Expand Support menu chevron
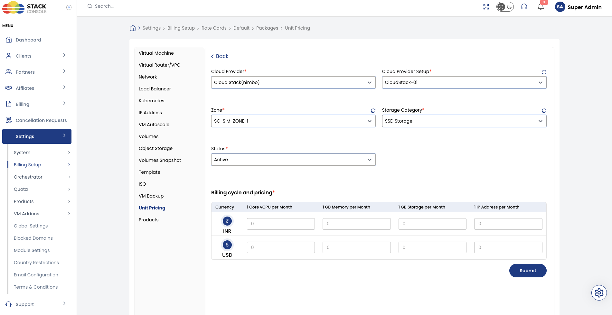The height and width of the screenshot is (315, 612). [x=64, y=304]
